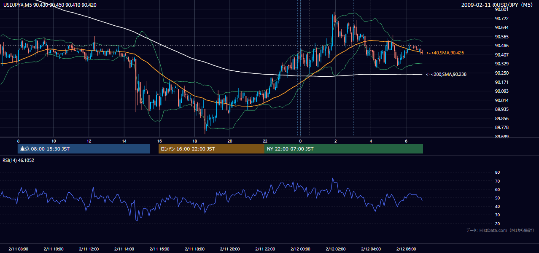Click the 2/11 16:00 bottom time label

(159, 249)
